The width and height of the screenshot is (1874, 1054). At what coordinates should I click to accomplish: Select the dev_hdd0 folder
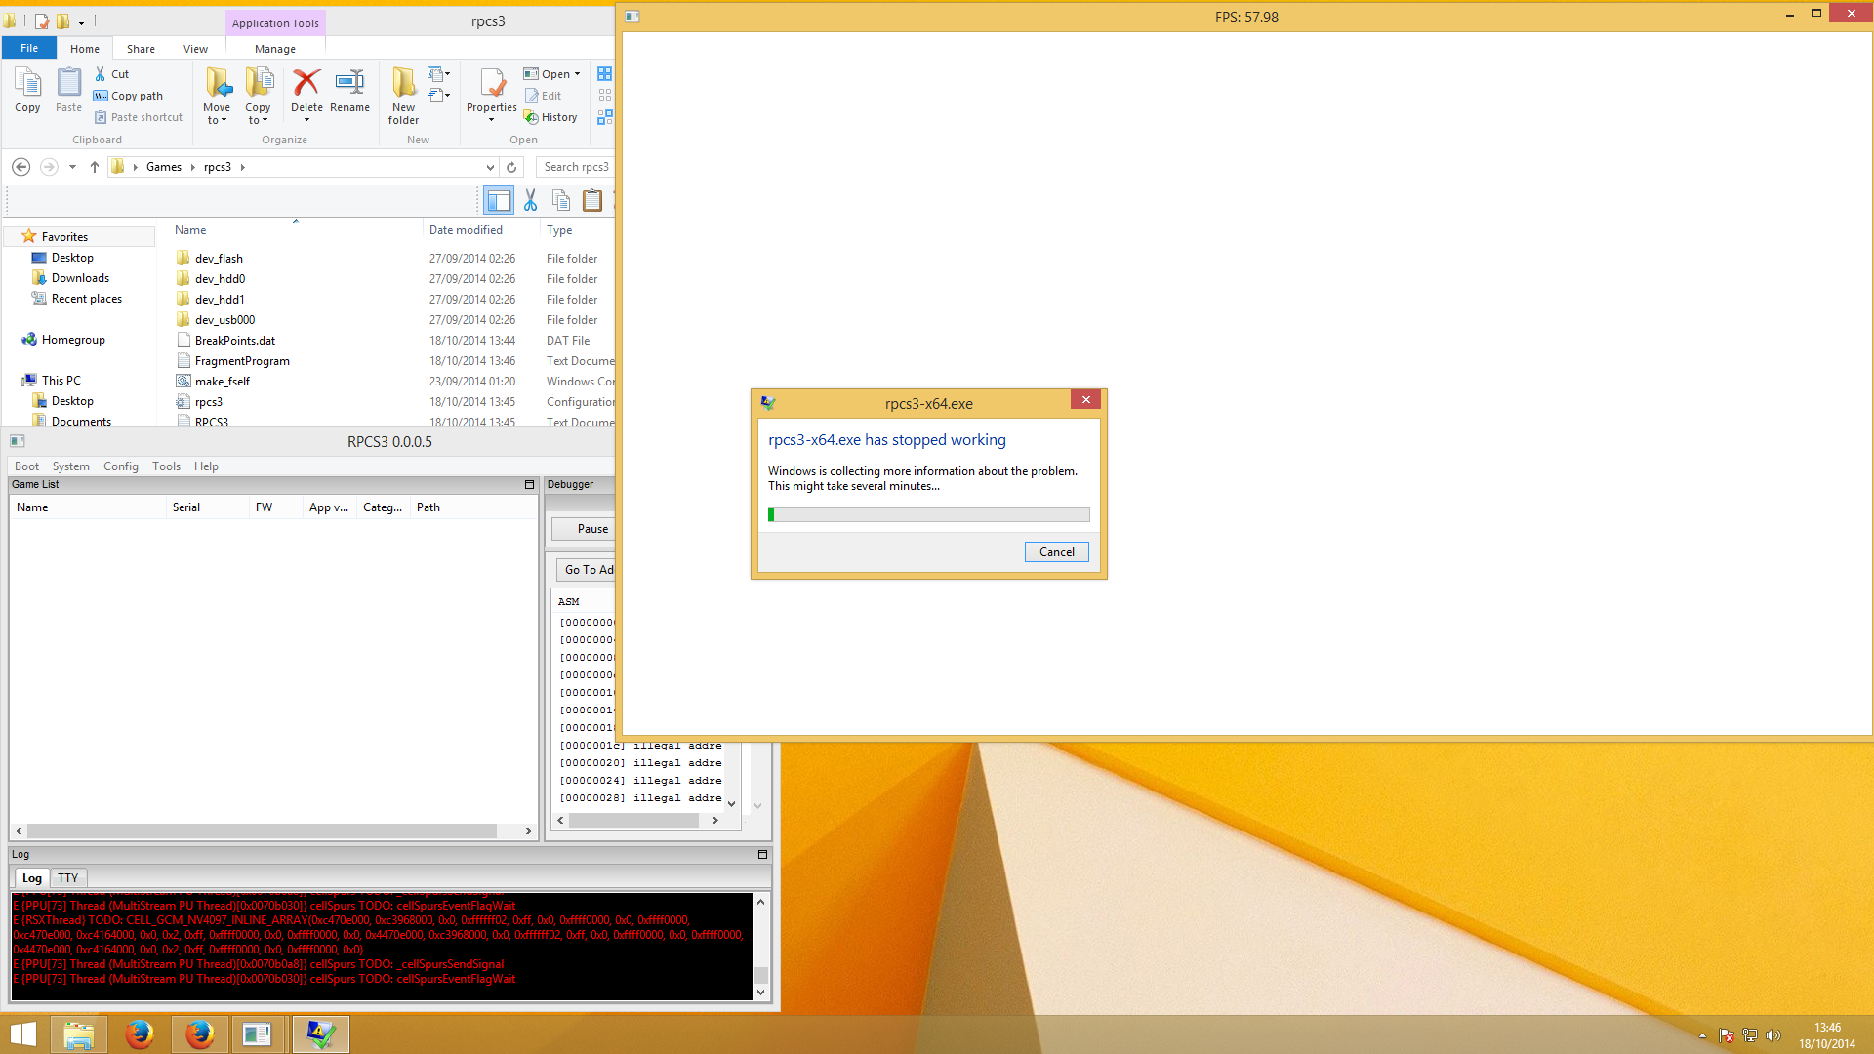point(220,279)
